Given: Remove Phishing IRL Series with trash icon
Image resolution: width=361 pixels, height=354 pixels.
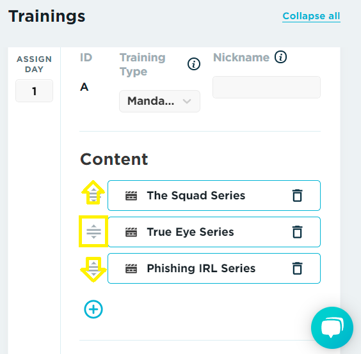Looking at the screenshot, I should click(x=297, y=268).
